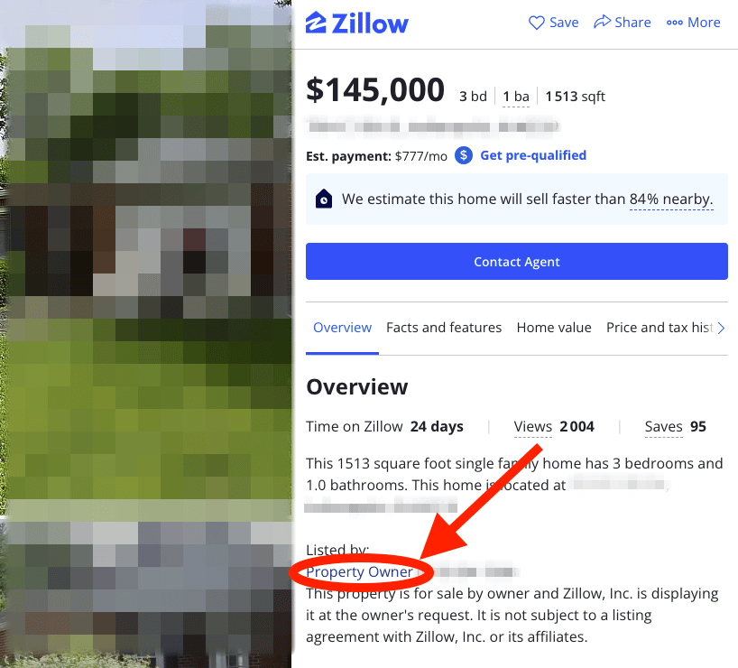
Task: Click the Save heart icon
Action: tap(536, 23)
